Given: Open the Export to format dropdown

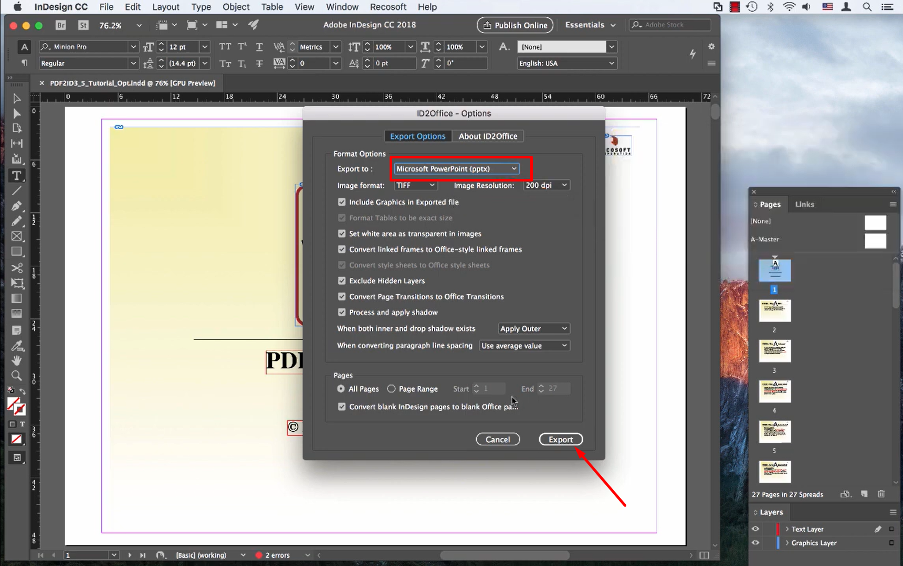Looking at the screenshot, I should coord(456,168).
